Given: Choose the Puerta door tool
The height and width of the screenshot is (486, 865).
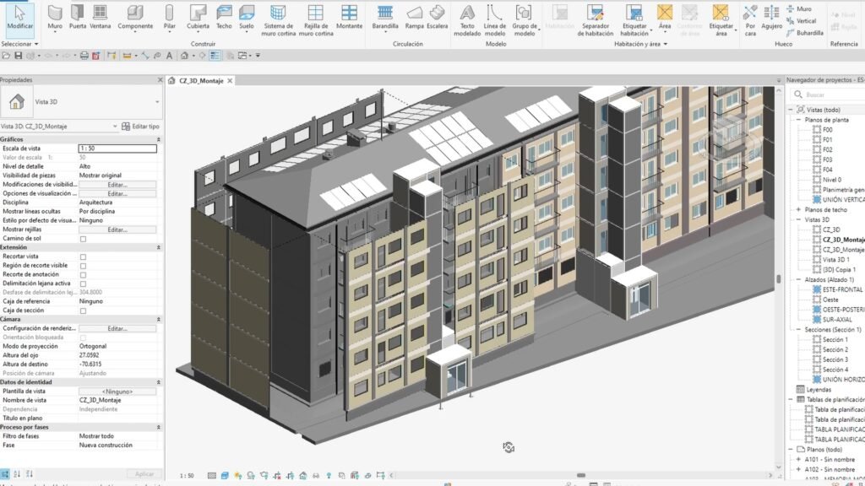Looking at the screenshot, I should click(77, 18).
